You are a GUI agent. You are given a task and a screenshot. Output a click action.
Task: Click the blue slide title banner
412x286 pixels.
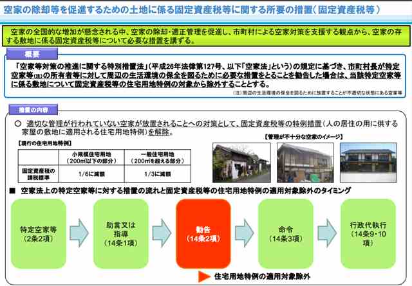[206, 11]
